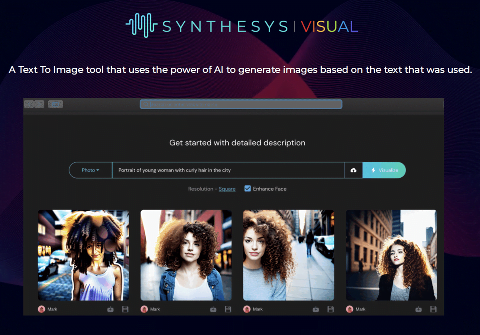The image size is (480, 335).
Task: Download the third generated portrait
Action: point(316,309)
